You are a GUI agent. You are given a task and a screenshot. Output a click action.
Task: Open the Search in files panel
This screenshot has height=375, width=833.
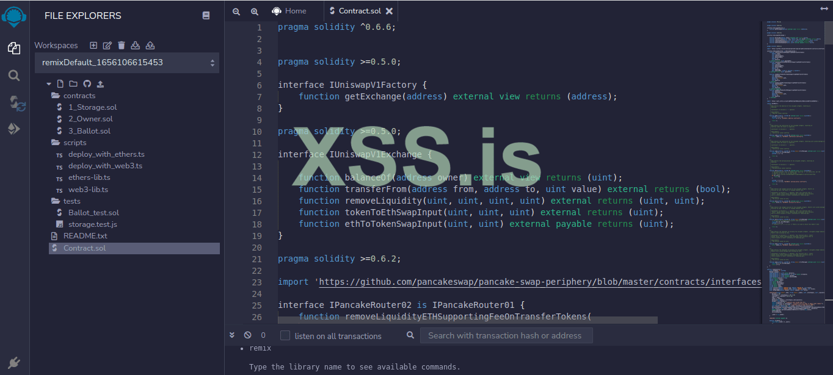click(13, 76)
